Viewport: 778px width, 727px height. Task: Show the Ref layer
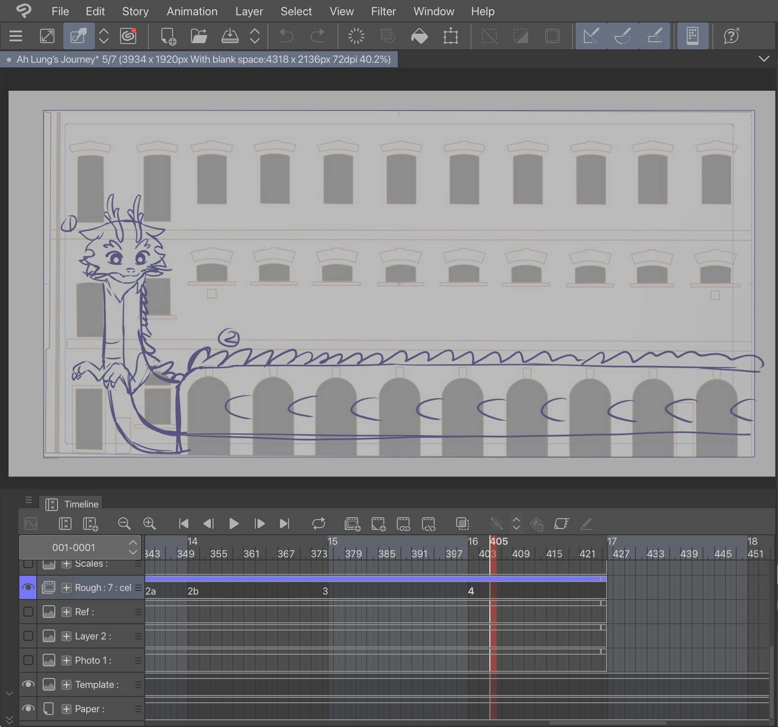click(x=28, y=612)
